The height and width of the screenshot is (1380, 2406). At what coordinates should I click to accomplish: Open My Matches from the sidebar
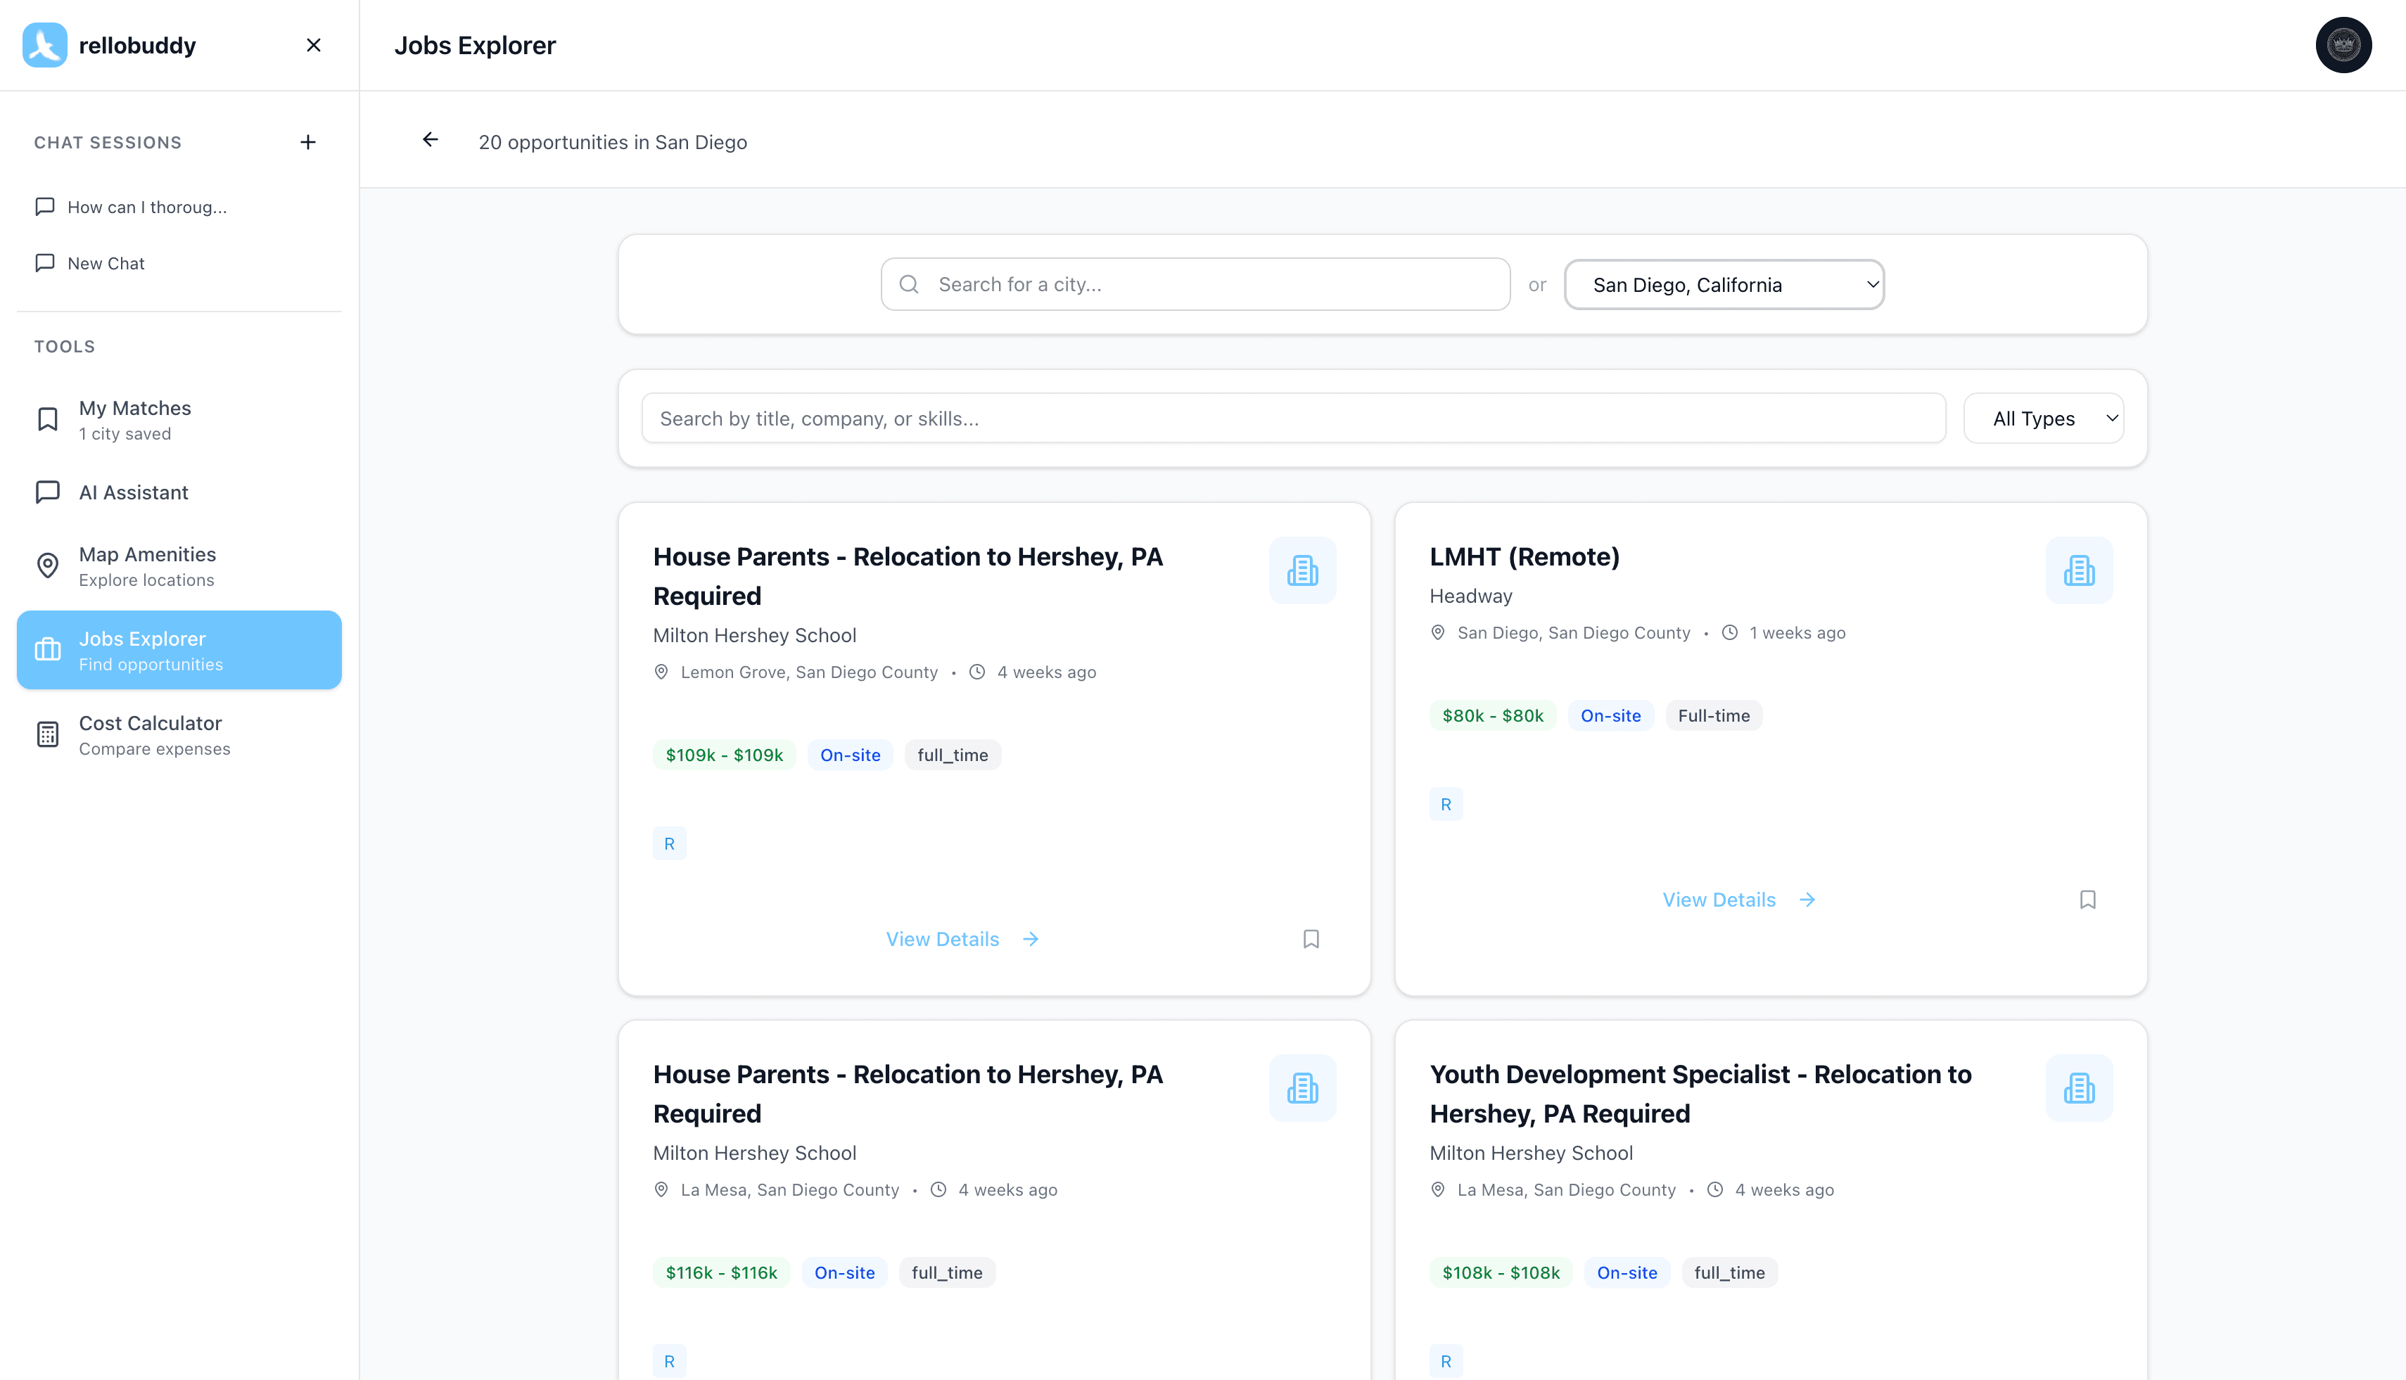point(134,418)
